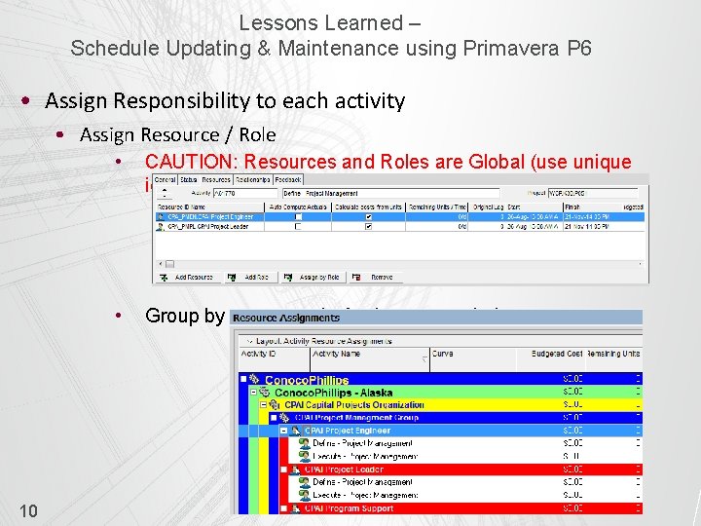Click the CPAI Capital Projects Organization icon
The width and height of the screenshot is (701, 526).
pos(274,405)
